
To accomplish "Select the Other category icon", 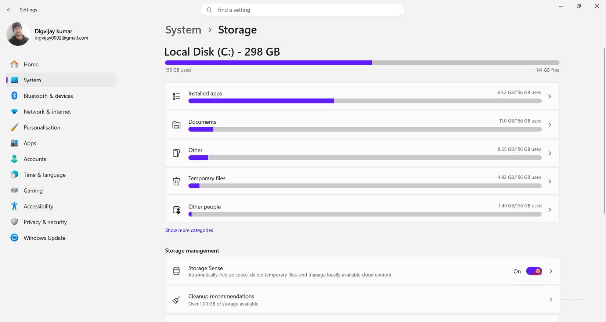I will tap(176, 153).
